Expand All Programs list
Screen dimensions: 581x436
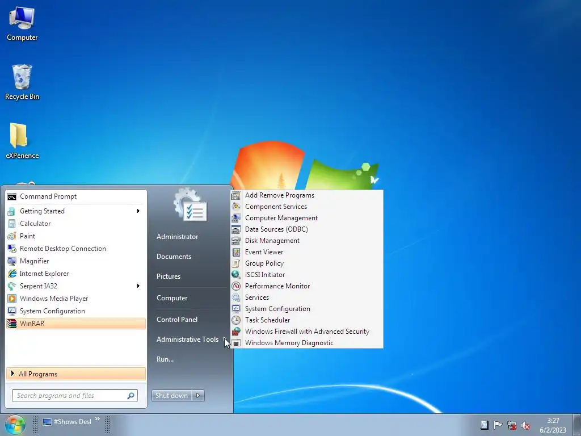pyautogui.click(x=76, y=374)
